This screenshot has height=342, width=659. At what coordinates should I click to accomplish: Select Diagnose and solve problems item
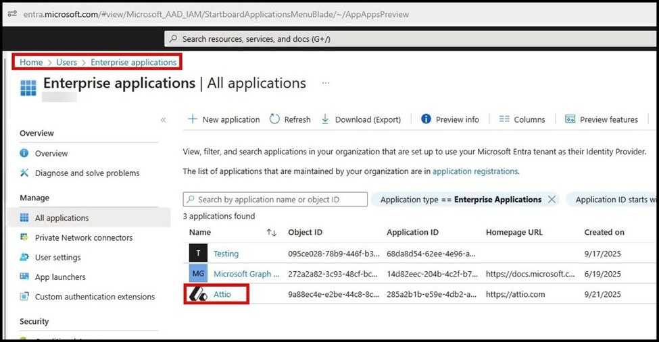(x=87, y=173)
